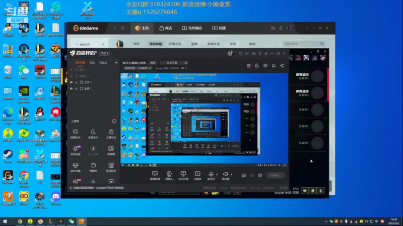Image resolution: width=403 pixels, height=226 pixels.
Task: Open speaker options arrow beside 扬声器
Action: tap(231, 175)
